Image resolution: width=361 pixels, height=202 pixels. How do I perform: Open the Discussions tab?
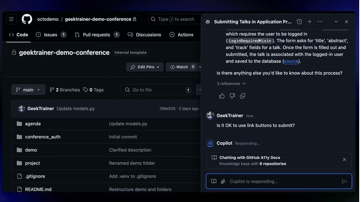pos(144,35)
